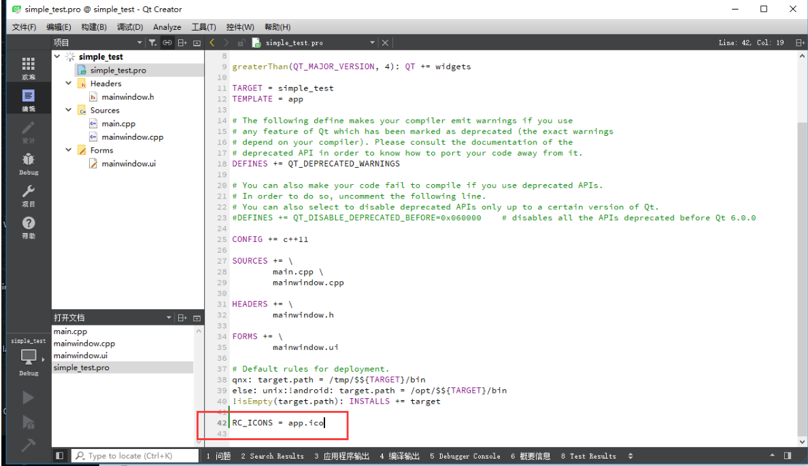Image resolution: width=808 pixels, height=466 pixels.
Task: Show the Application Output pane
Action: coord(341,456)
